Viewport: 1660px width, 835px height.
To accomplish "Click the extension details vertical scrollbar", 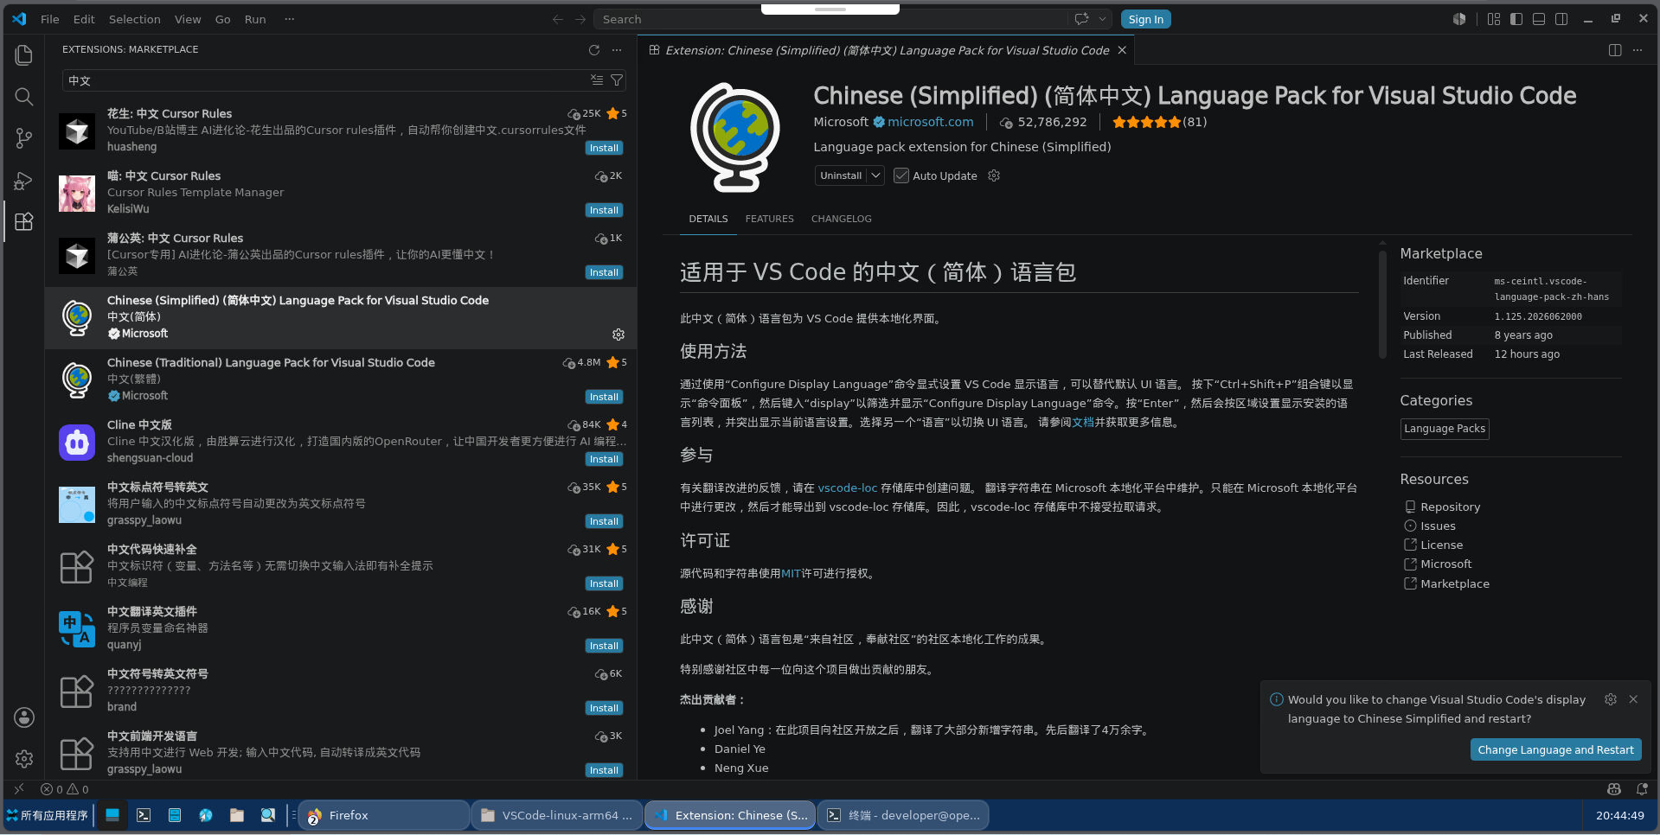I will 1382,303.
